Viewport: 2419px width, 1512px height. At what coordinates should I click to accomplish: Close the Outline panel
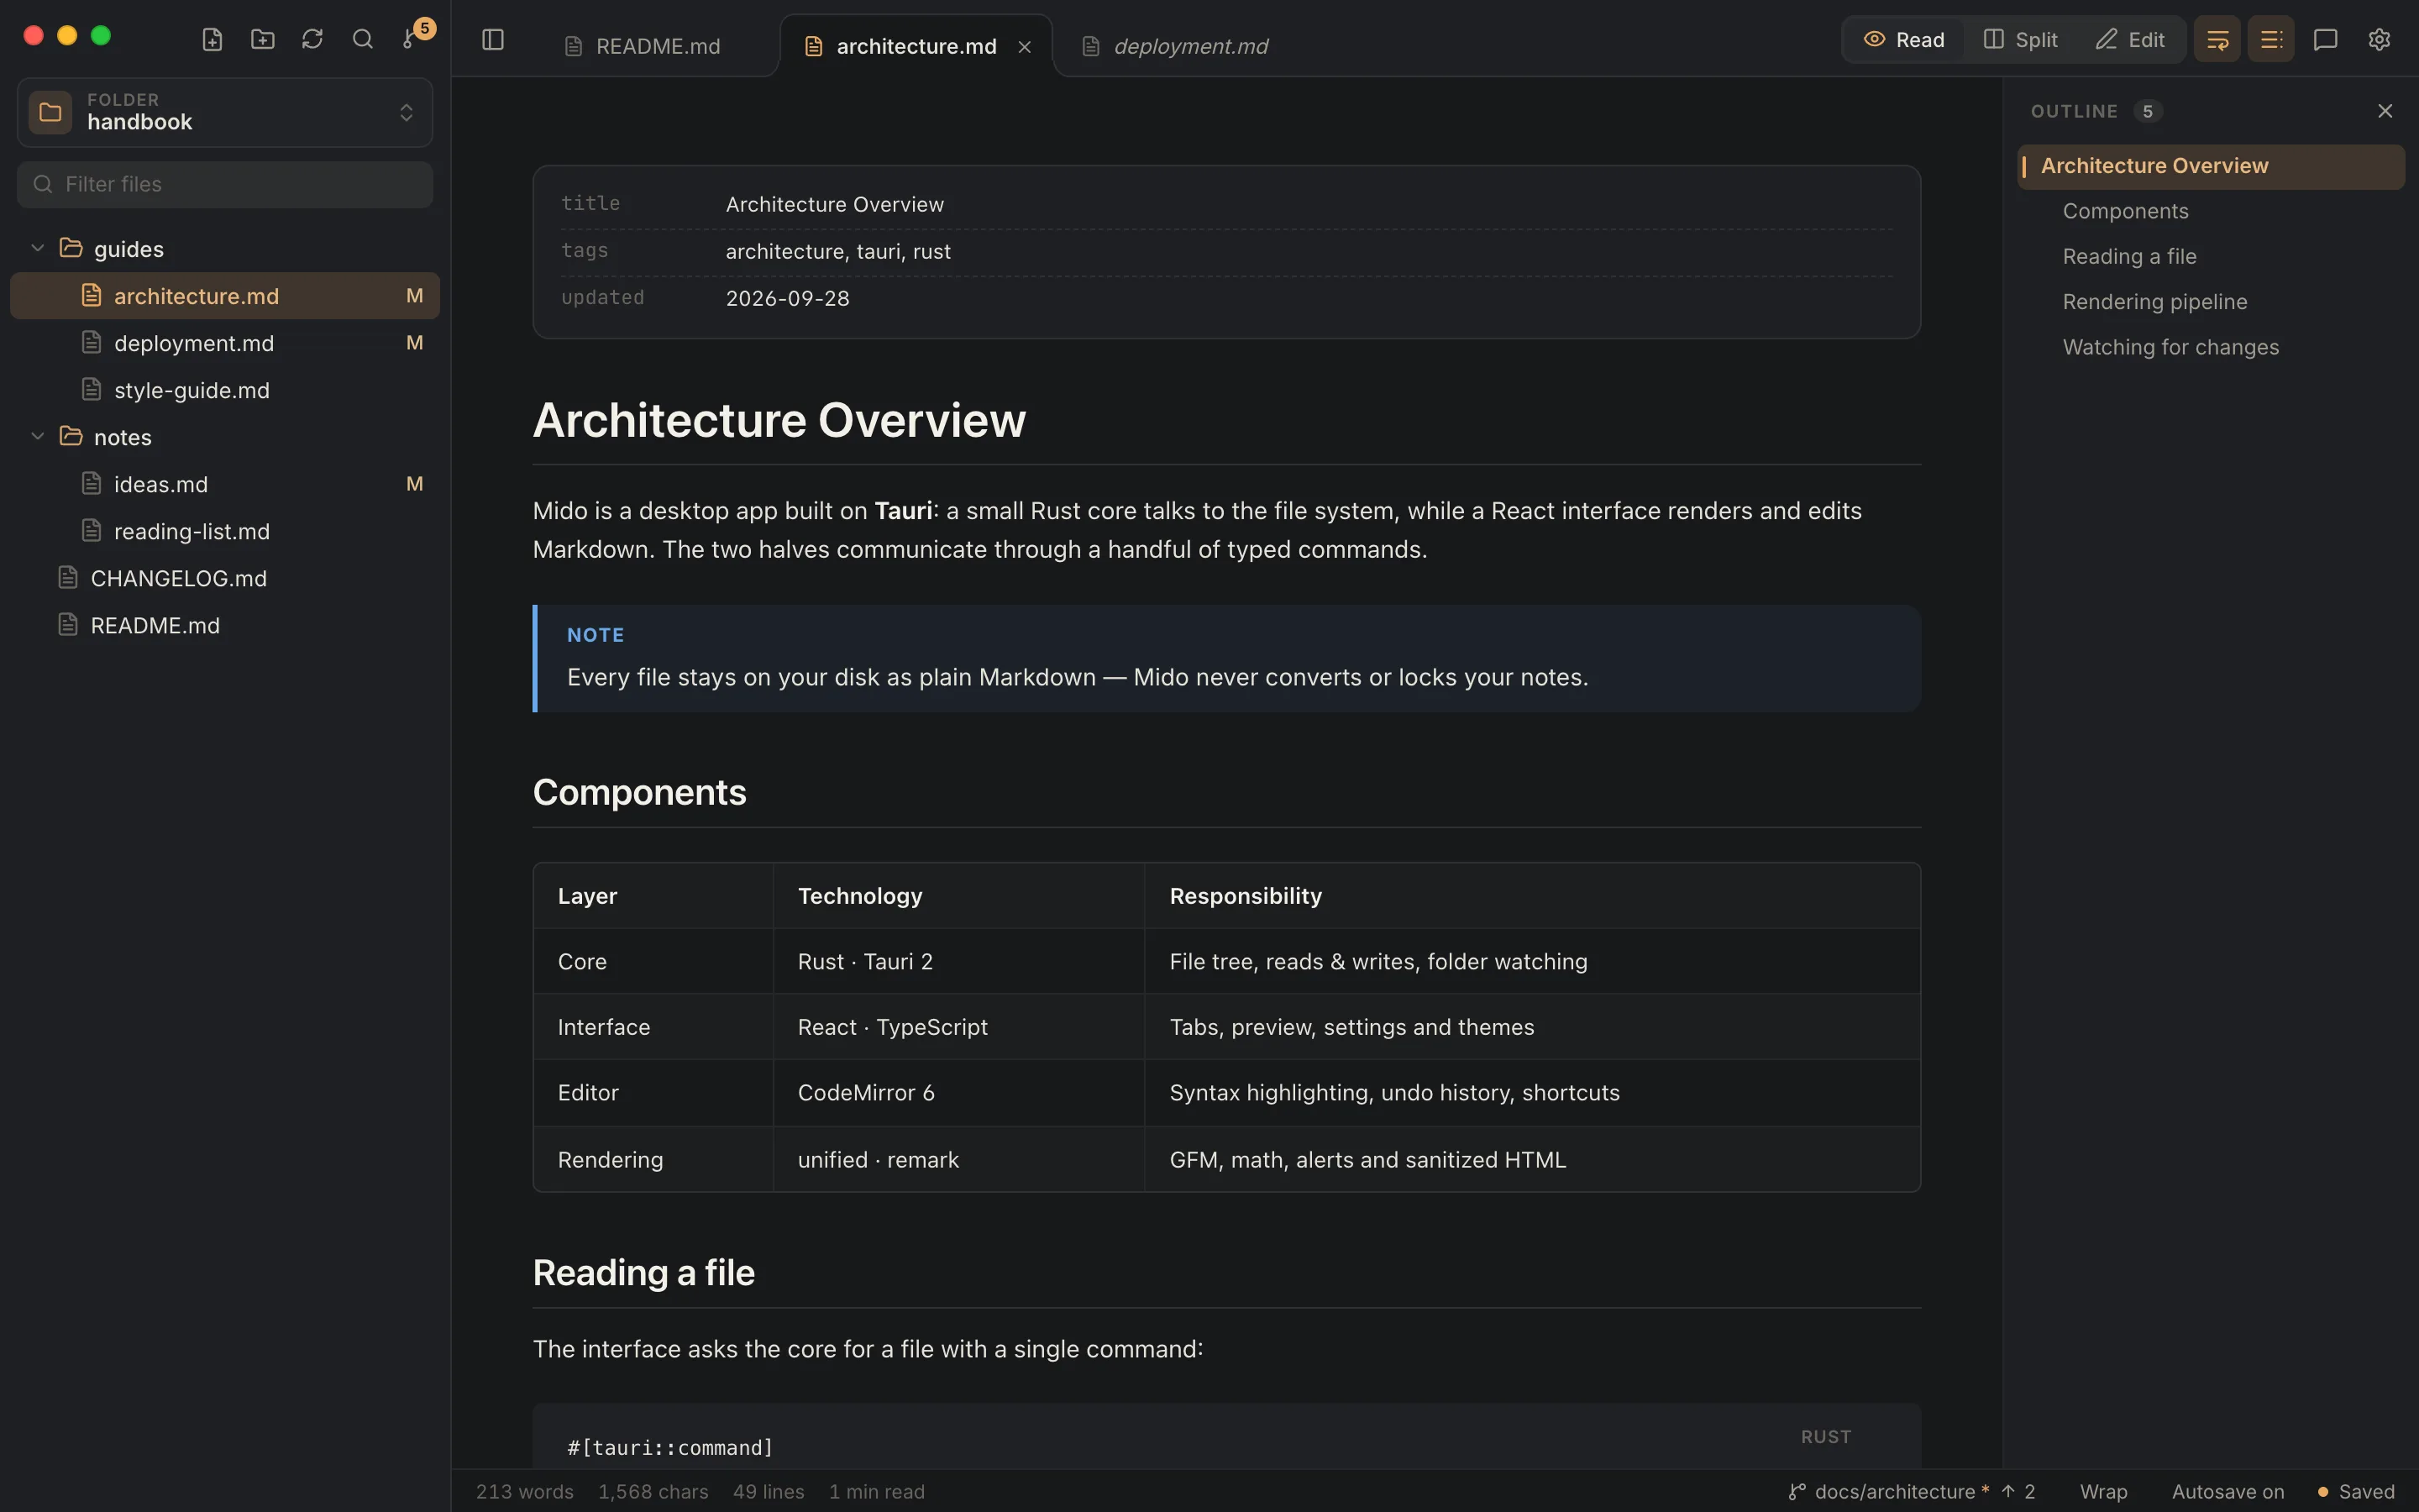(x=2385, y=111)
